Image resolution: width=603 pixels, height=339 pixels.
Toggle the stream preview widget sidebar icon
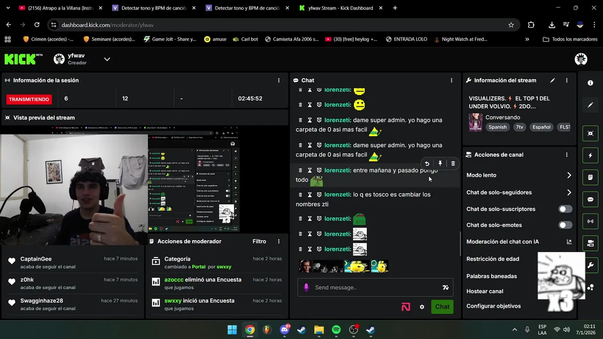click(590, 133)
